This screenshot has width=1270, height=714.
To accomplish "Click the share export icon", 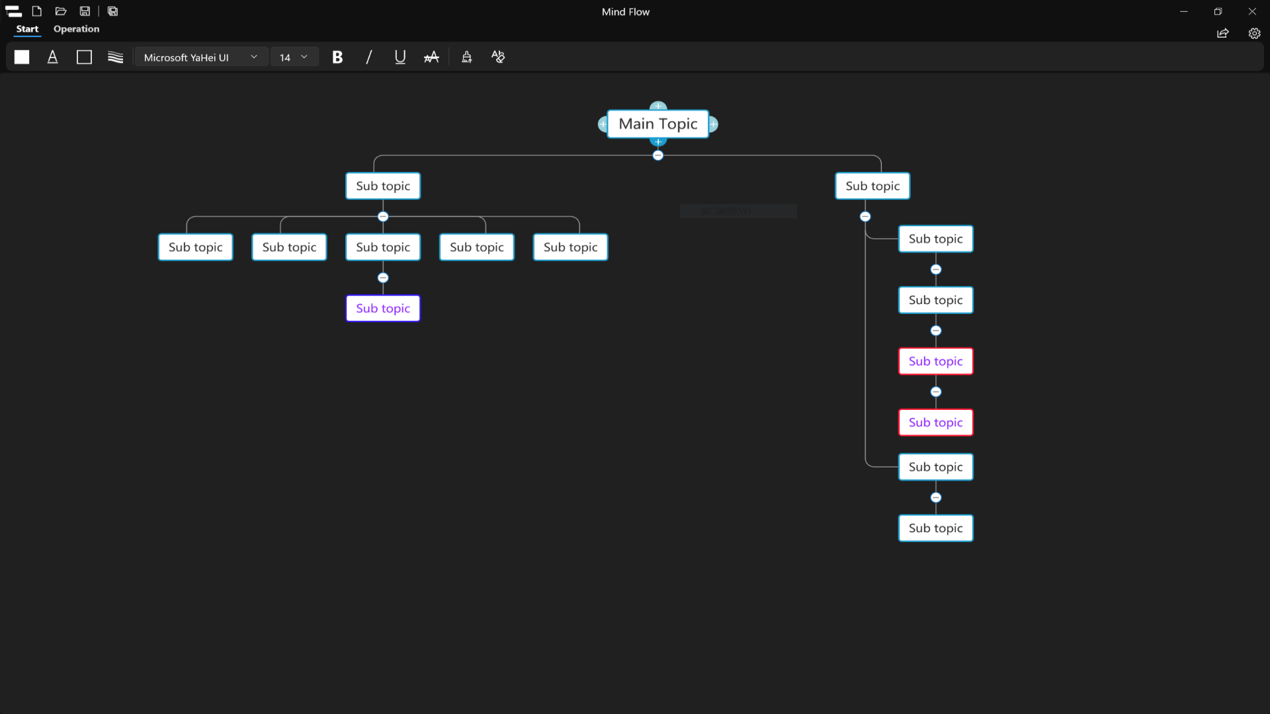I will [x=1222, y=33].
